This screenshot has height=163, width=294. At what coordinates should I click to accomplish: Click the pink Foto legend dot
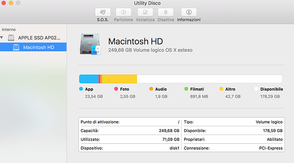(x=116, y=89)
